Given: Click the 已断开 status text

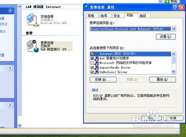Looking at the screenshot, I should (45, 46).
